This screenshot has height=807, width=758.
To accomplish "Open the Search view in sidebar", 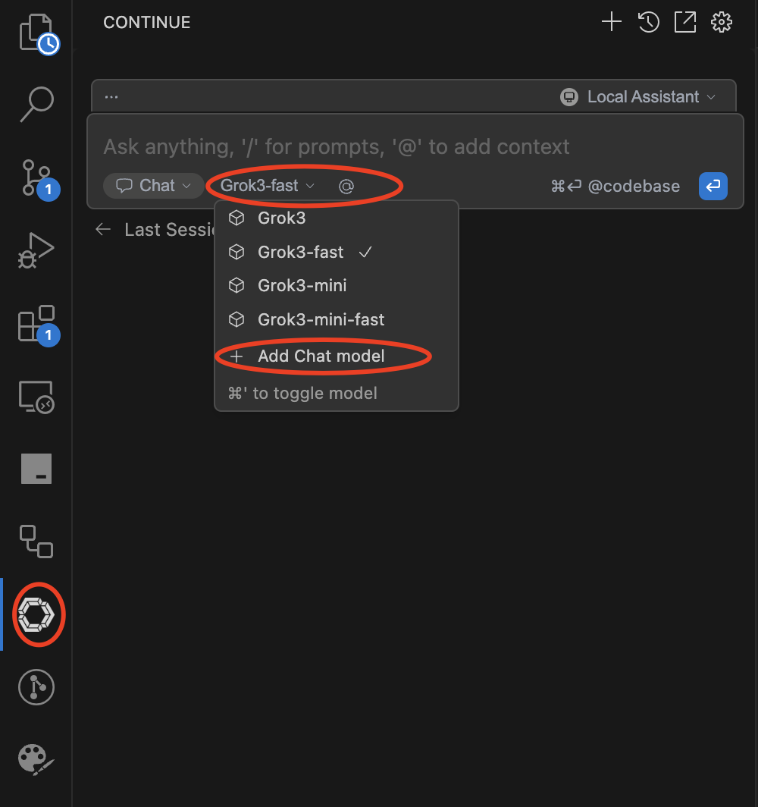I will 36,105.
